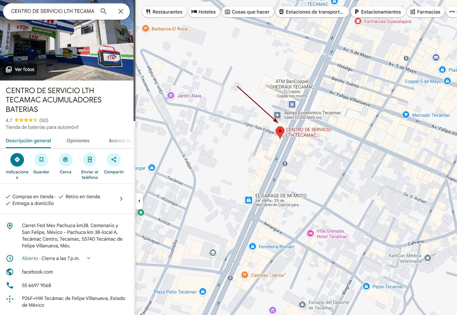The width and height of the screenshot is (457, 315).
Task: Click ATM BanCoppel Chedraui marker
Action: pos(292,105)
